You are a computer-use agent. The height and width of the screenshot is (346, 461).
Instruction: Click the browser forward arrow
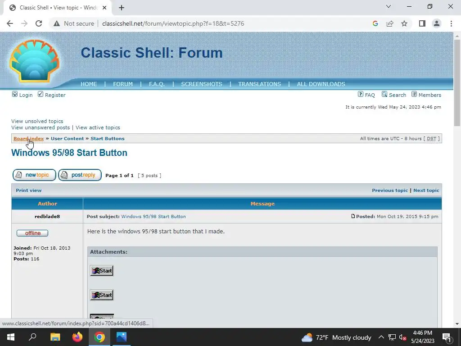(24, 23)
